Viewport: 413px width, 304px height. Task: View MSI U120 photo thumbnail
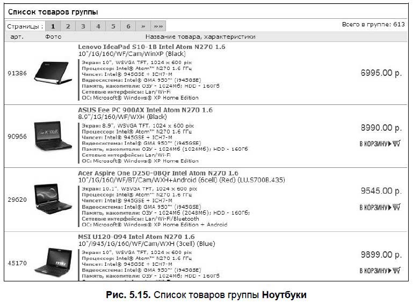pos(53,262)
